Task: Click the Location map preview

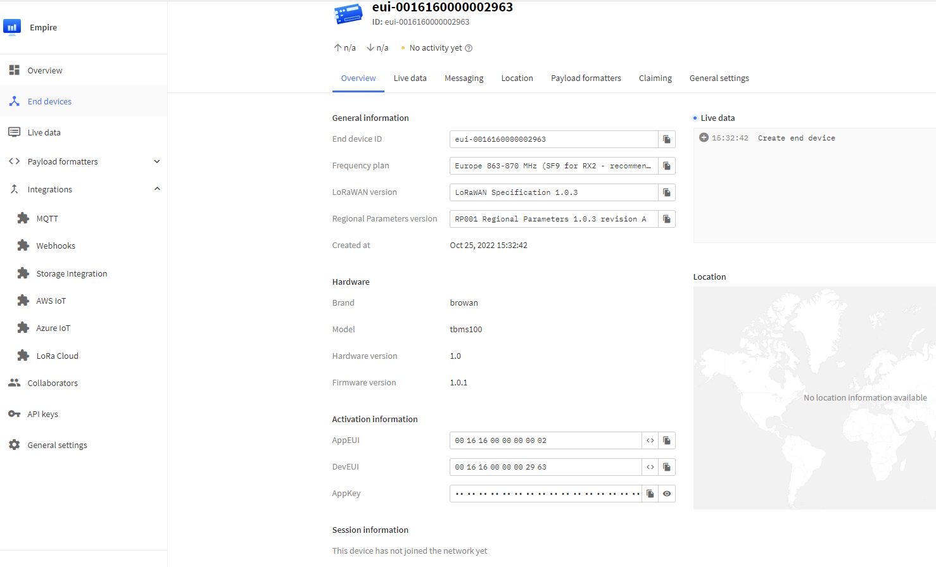Action: (814, 397)
